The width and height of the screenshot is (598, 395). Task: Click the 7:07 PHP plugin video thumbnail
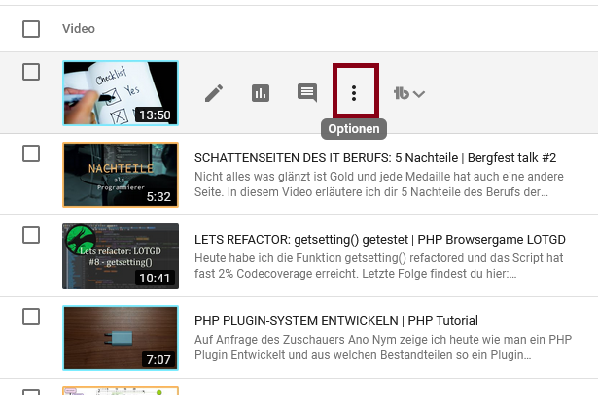(x=120, y=338)
